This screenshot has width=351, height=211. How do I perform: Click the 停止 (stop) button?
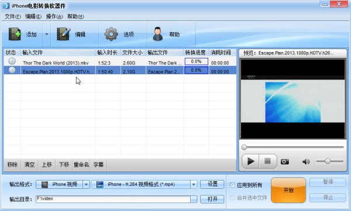click(328, 198)
